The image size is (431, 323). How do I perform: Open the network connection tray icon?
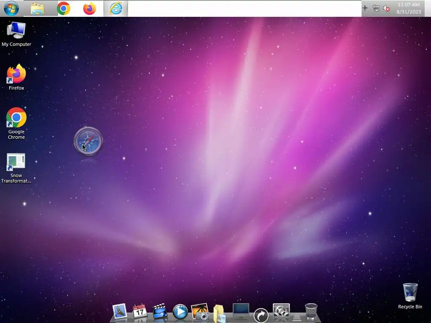point(376,8)
